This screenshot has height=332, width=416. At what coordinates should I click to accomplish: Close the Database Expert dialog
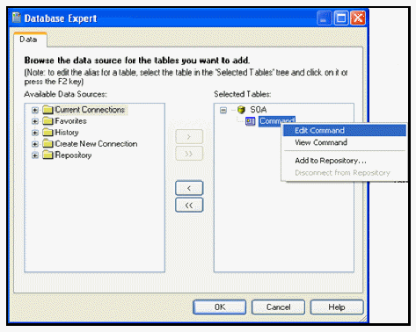tap(358, 18)
